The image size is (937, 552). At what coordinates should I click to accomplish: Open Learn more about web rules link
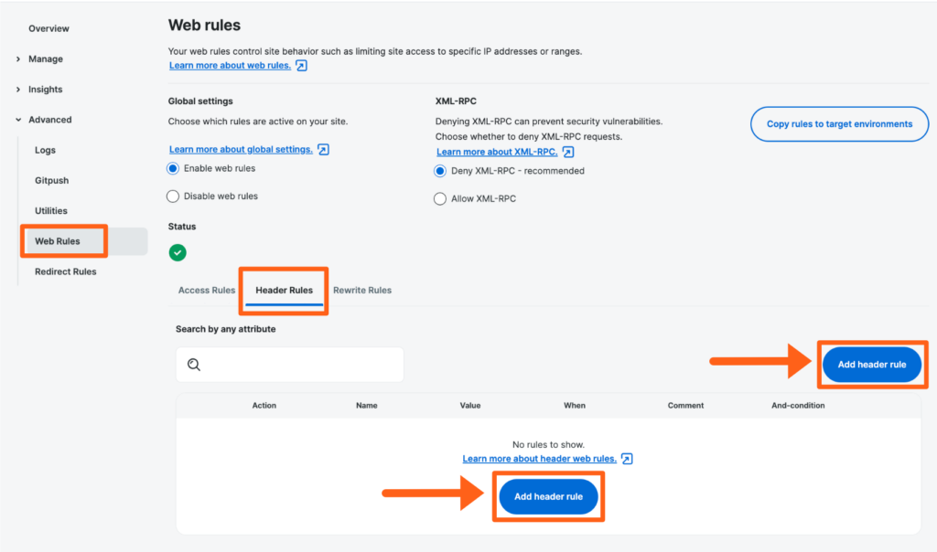point(230,66)
